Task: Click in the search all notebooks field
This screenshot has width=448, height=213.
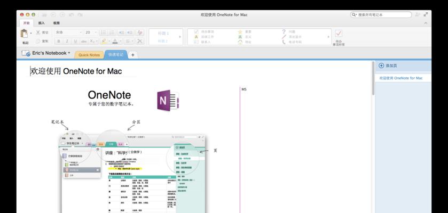Action: [381, 15]
